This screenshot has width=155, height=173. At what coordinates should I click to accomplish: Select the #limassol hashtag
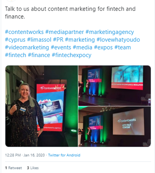click(x=39, y=40)
